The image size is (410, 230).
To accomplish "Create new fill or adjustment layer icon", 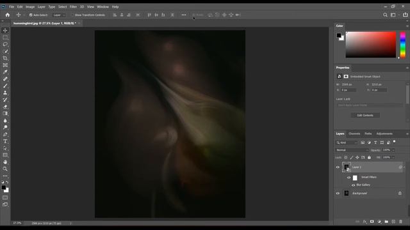I will [379, 222].
